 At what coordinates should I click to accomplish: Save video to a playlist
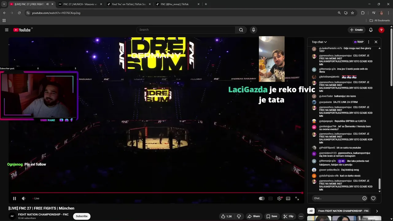coord(272,216)
